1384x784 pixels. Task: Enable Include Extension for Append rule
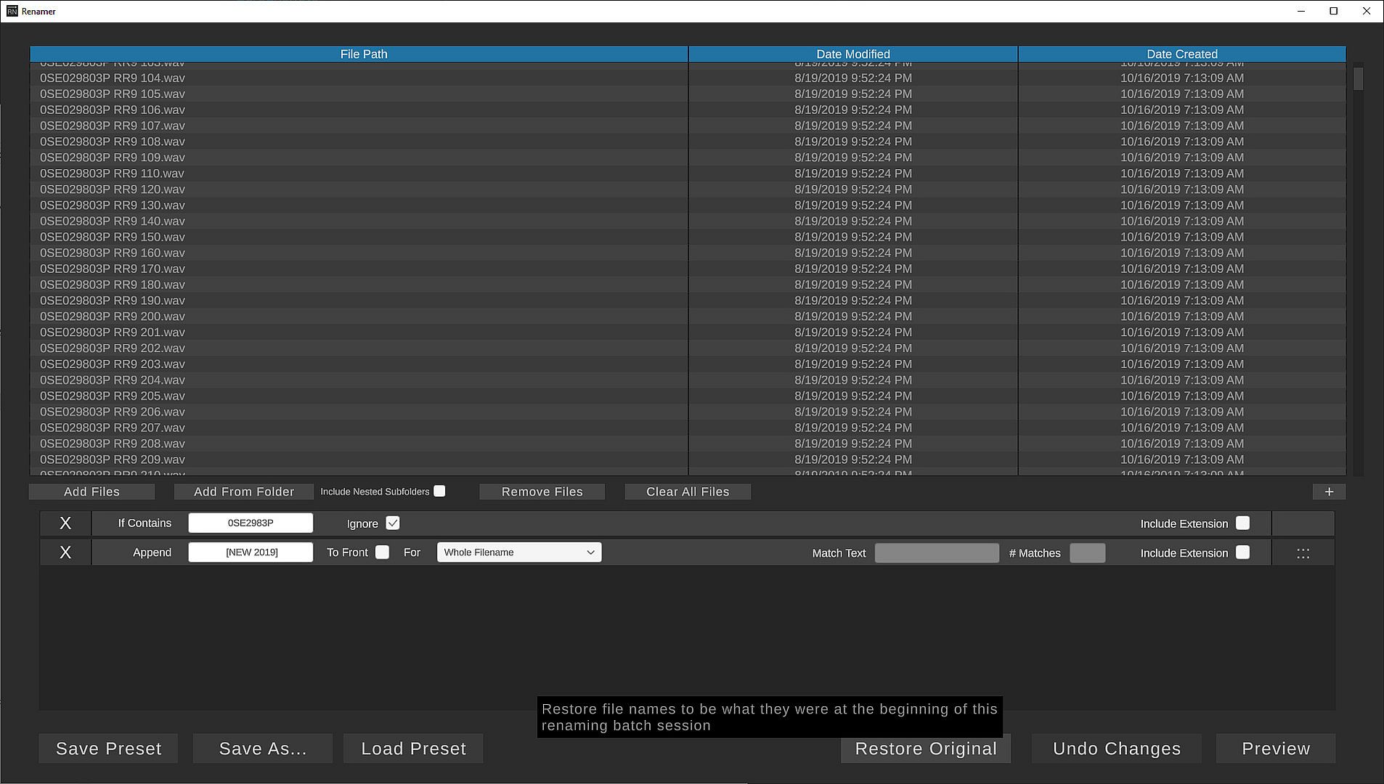1242,552
